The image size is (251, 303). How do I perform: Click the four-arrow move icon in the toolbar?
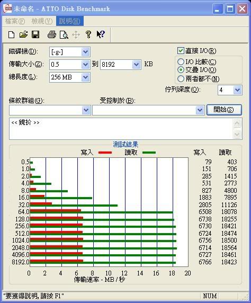(x=76, y=35)
